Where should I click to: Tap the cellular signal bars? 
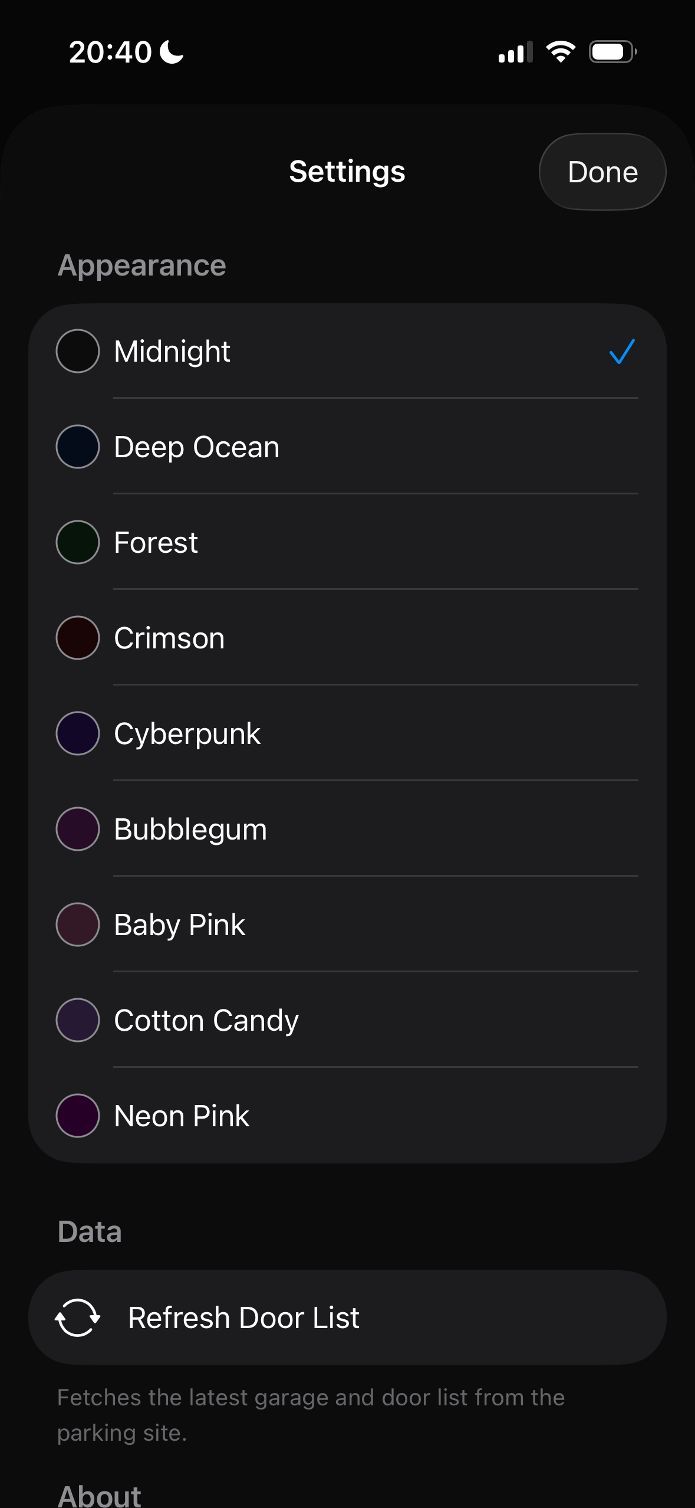(x=515, y=52)
